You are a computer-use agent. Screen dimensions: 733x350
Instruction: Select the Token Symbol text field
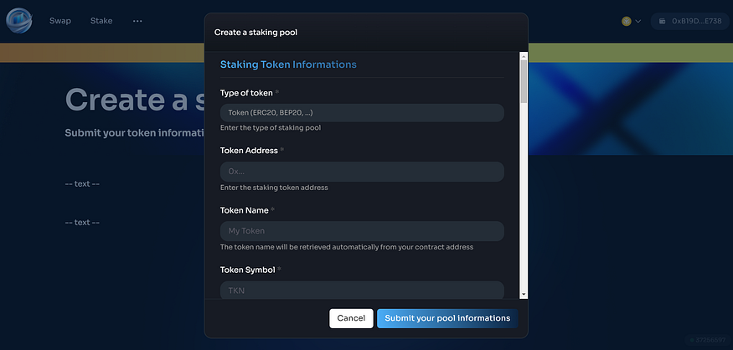pos(361,290)
